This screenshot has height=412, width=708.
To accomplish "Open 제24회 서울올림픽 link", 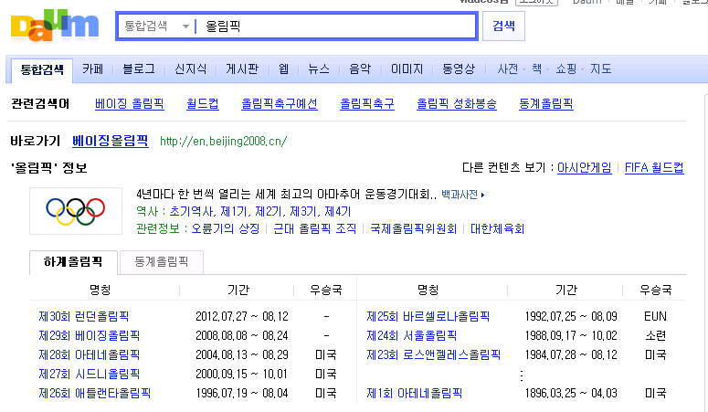I will pyautogui.click(x=411, y=335).
